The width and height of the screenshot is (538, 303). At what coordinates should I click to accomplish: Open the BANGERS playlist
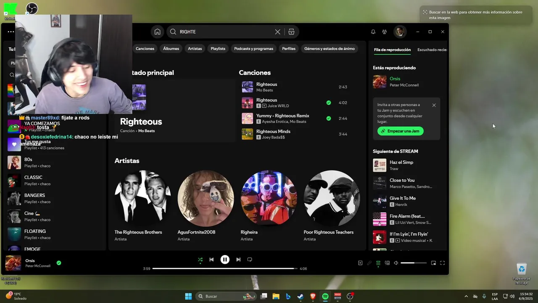[55, 198]
